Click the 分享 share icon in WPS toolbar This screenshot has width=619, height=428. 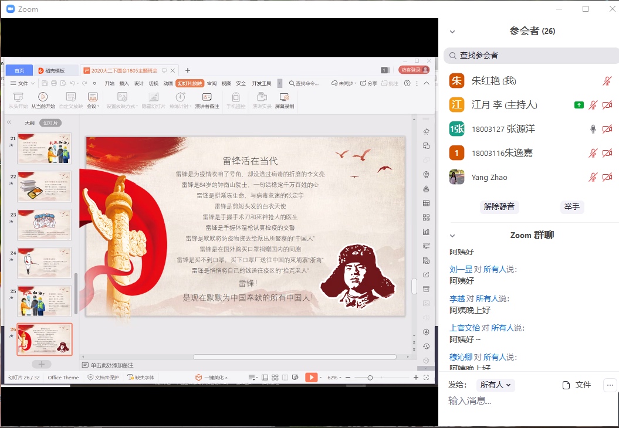pos(368,83)
